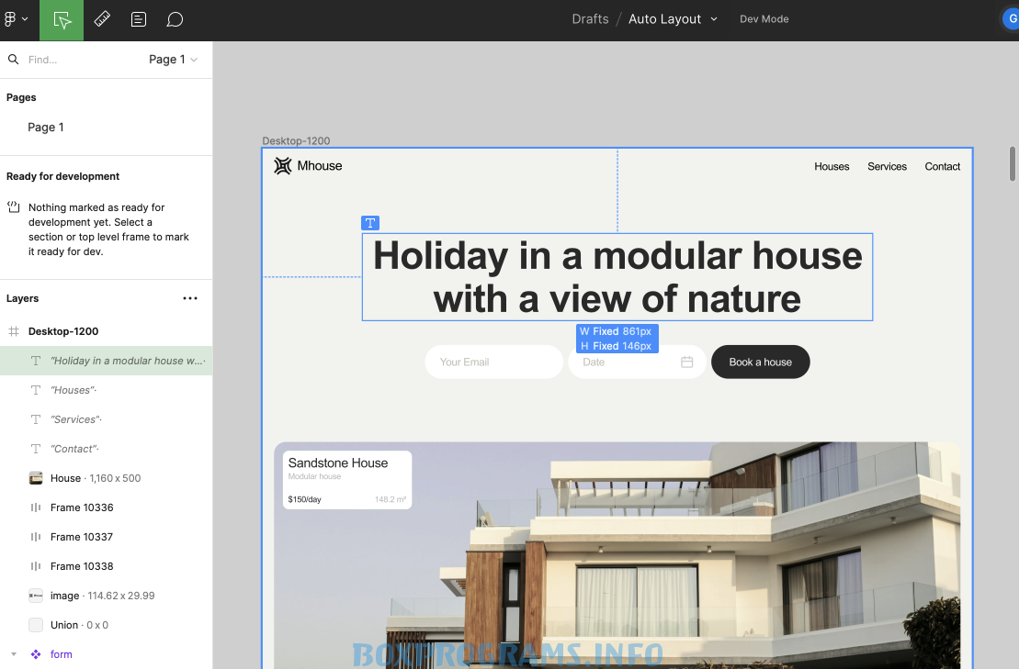Click the Mhouse logo icon on canvas
The height and width of the screenshot is (669, 1019).
click(283, 166)
